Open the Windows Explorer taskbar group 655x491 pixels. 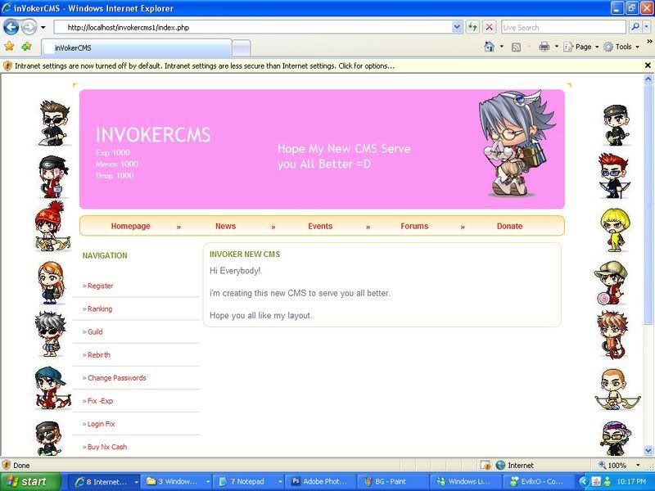pyautogui.click(x=176, y=482)
